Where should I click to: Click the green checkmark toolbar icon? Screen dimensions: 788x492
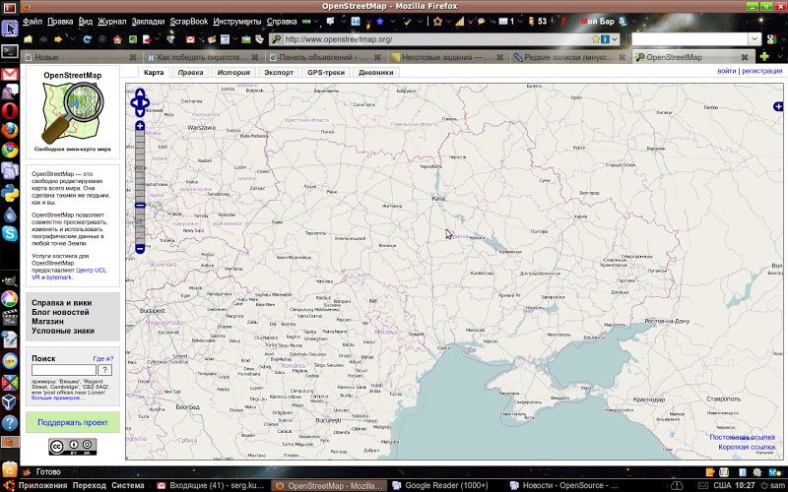[x=407, y=22]
